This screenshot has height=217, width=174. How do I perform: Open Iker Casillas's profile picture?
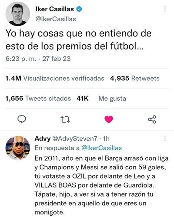(18, 14)
